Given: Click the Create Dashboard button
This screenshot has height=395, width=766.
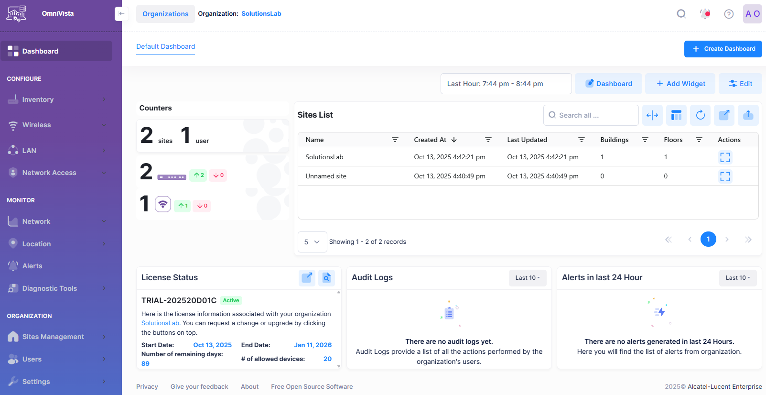Looking at the screenshot, I should [723, 49].
